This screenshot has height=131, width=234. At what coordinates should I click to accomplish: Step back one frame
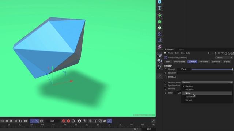[x=7, y=121]
